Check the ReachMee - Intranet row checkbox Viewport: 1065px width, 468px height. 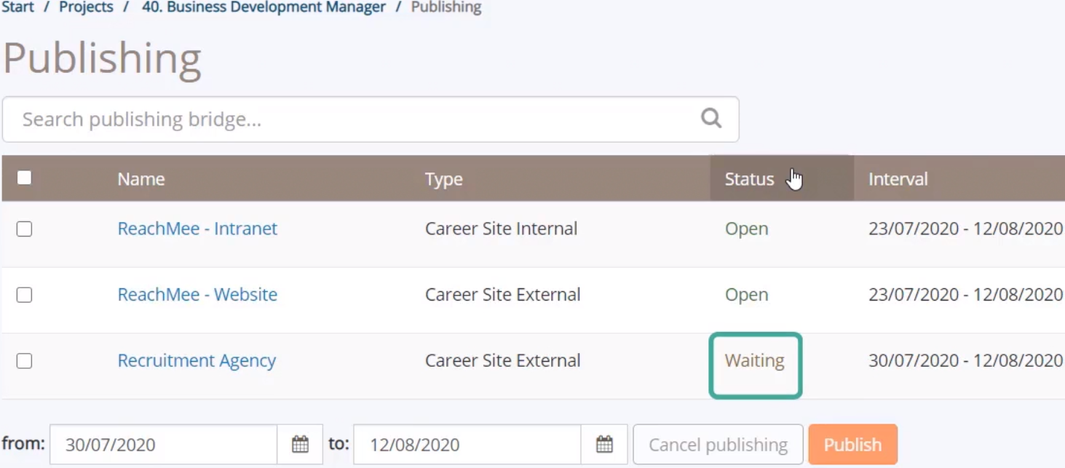click(x=24, y=229)
